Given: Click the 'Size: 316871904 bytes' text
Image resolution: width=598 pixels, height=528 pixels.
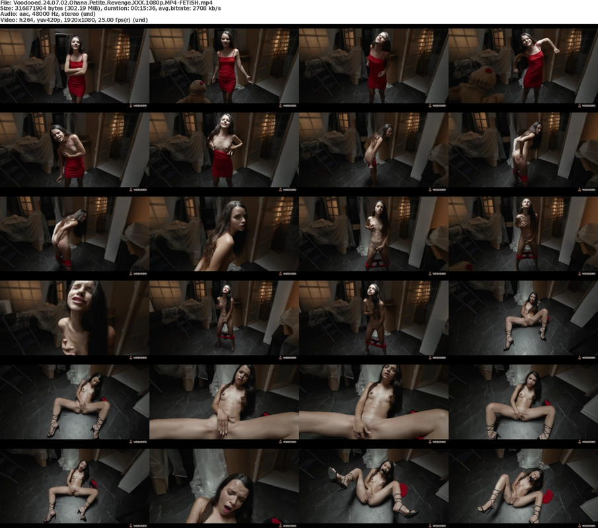Looking at the screenshot, I should pos(30,8).
